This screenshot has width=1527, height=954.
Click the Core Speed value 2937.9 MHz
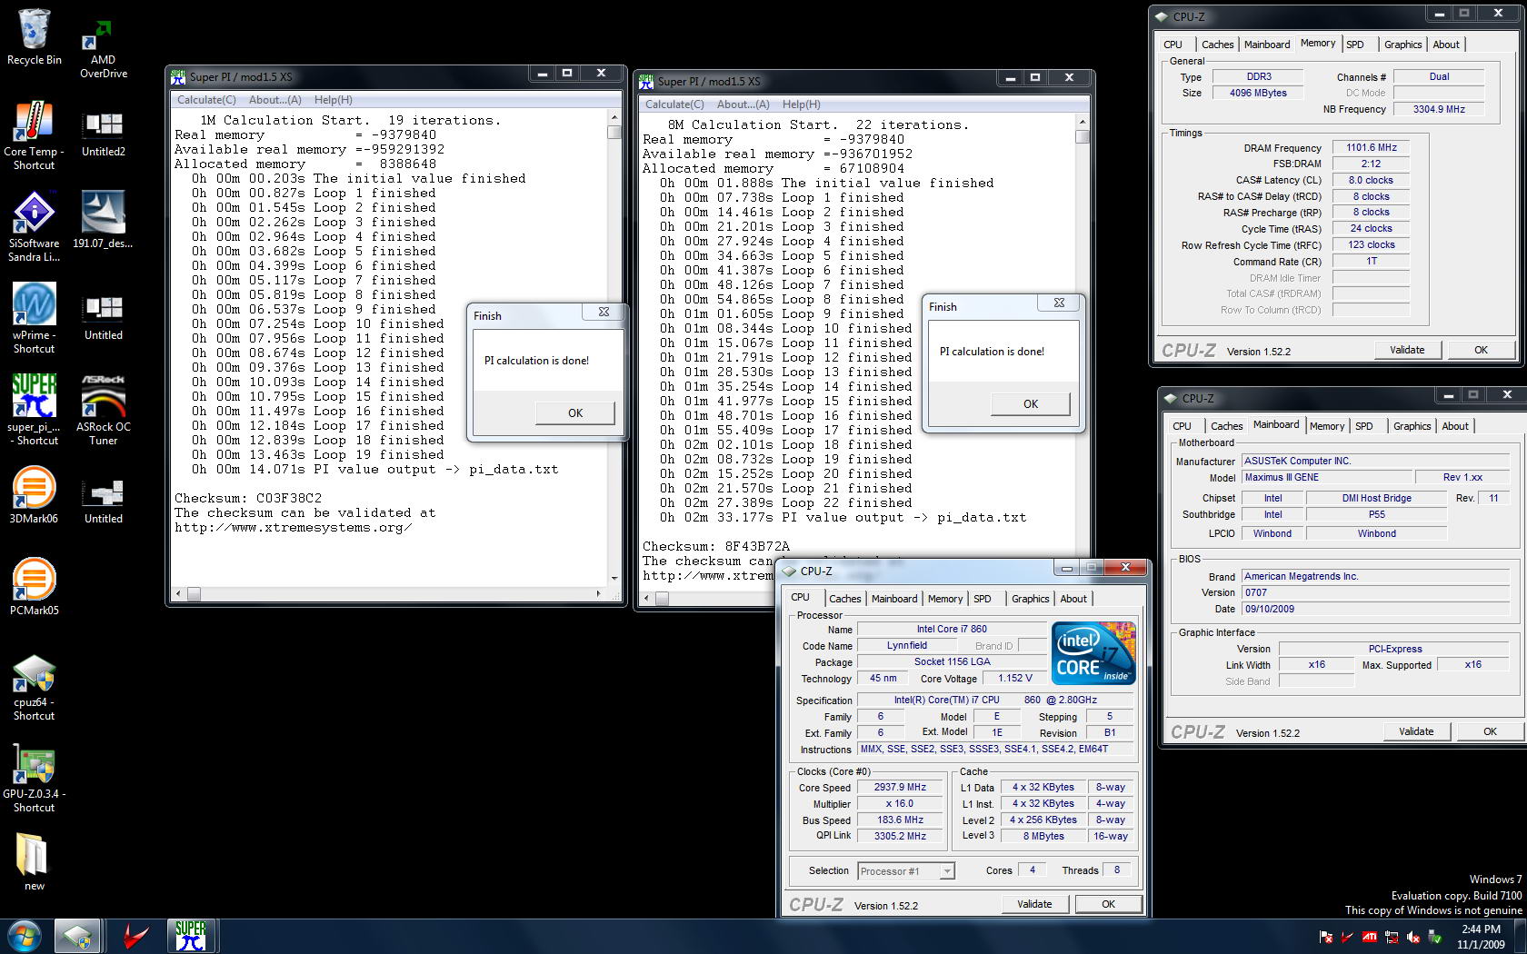[x=900, y=788]
